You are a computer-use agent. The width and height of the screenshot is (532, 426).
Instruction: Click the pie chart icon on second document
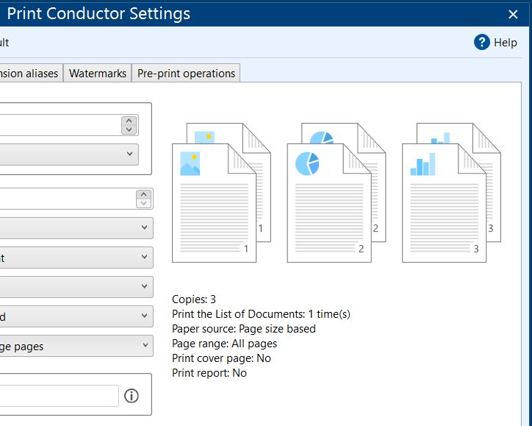tap(307, 163)
